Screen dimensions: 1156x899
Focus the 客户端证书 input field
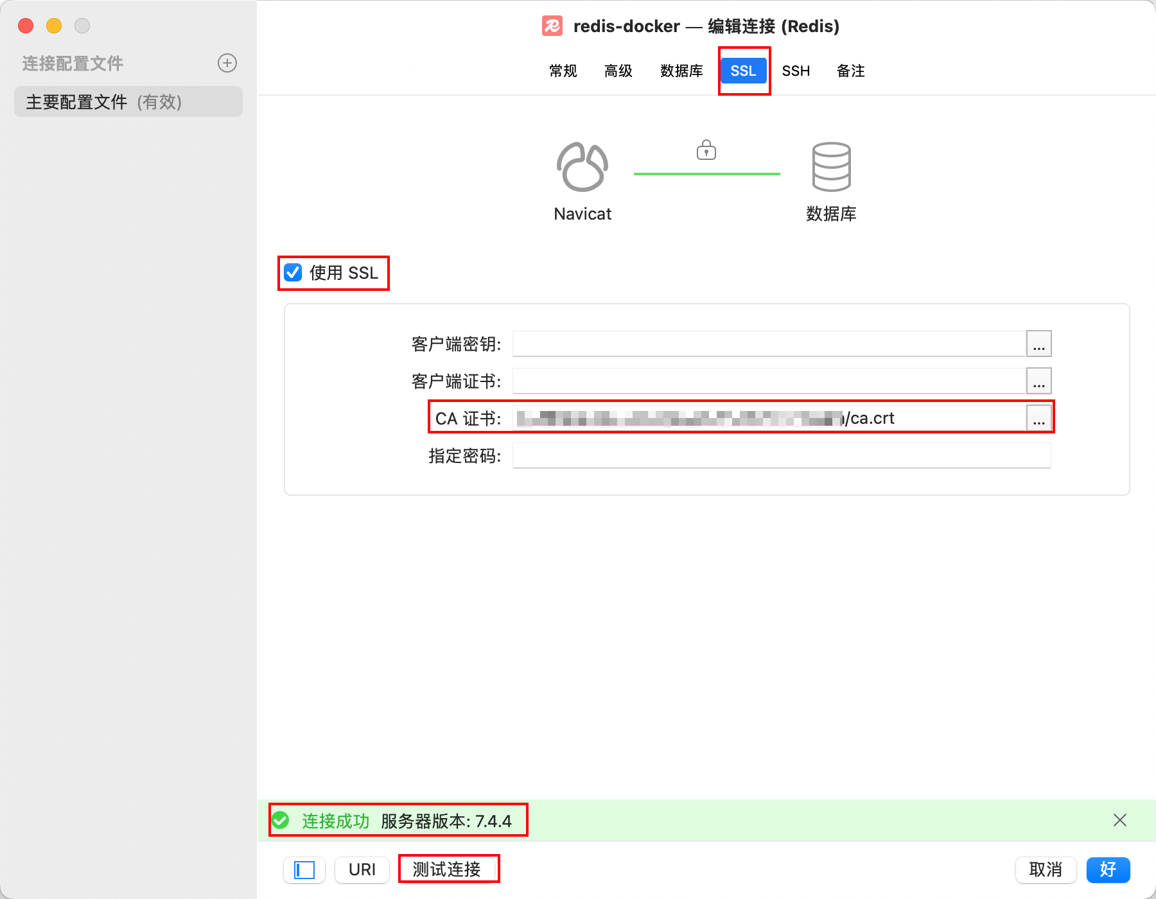click(769, 381)
